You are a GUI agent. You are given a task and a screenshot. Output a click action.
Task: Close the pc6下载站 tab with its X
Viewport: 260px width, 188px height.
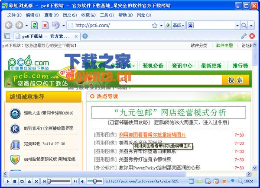click(x=76, y=36)
